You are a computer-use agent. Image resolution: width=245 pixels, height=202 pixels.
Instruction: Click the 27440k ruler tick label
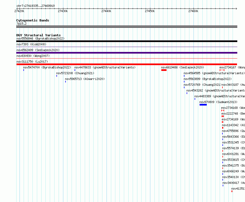pyautogui.click(x=106, y=11)
